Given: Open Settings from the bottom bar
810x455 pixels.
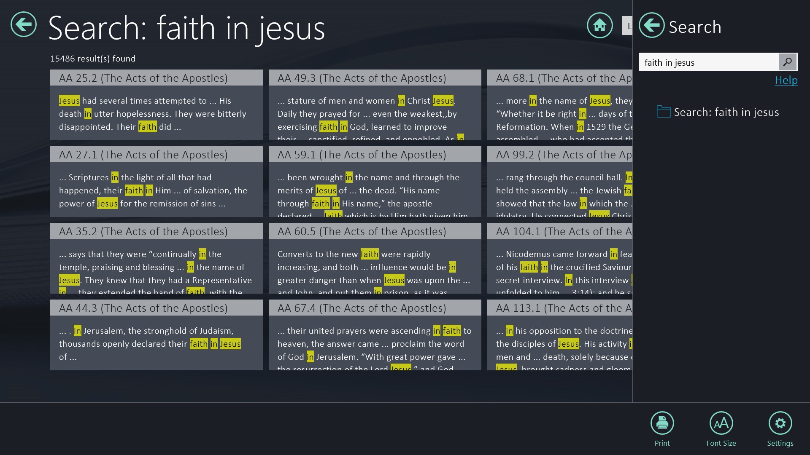Looking at the screenshot, I should 780,423.
